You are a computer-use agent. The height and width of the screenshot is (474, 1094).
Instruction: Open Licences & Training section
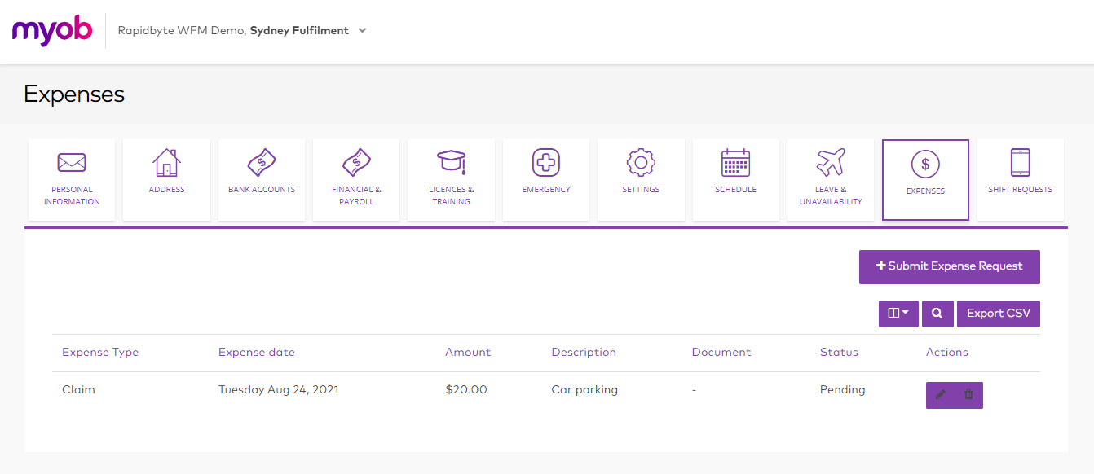[x=451, y=179]
